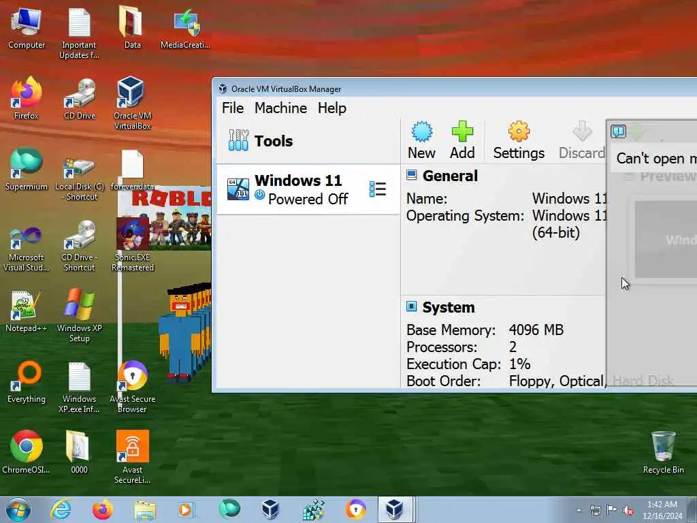The width and height of the screenshot is (697, 523).
Task: Click the Oracle VM VirtualBox Manager title bar
Action: click(x=454, y=89)
